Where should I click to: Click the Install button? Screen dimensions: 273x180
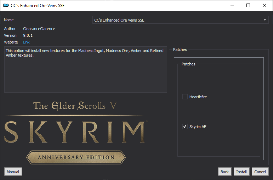241,172
